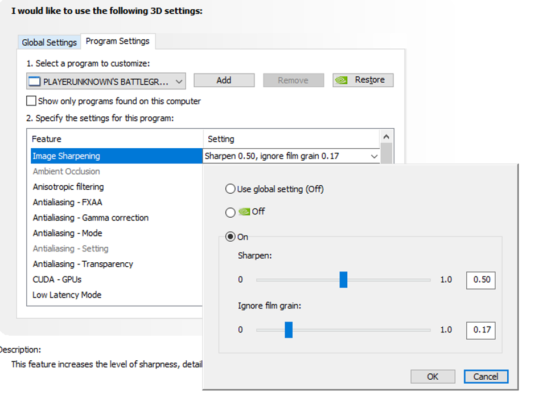This screenshot has height=419, width=555.
Task: Select the Ambient Occlusion row
Action: point(117,172)
